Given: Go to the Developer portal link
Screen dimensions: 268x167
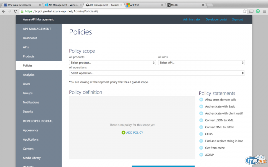Looking at the screenshot, I should point(216,19).
